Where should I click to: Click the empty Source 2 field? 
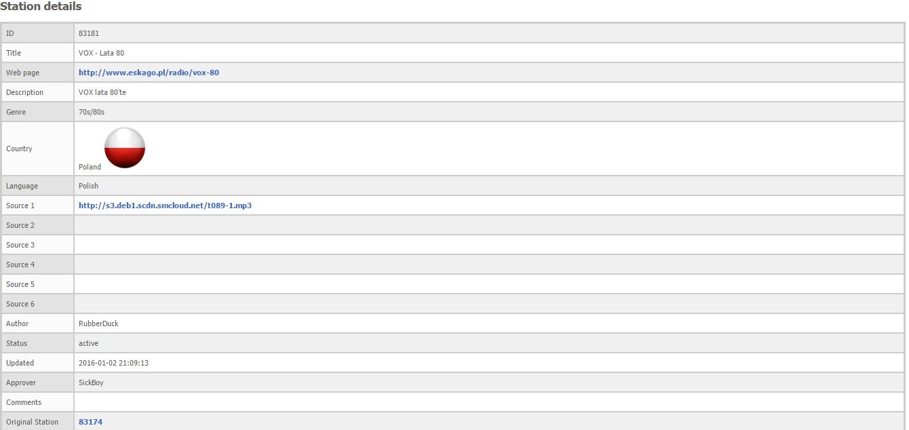[x=488, y=225]
